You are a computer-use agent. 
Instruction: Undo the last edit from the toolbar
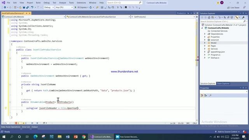pos(32,7)
